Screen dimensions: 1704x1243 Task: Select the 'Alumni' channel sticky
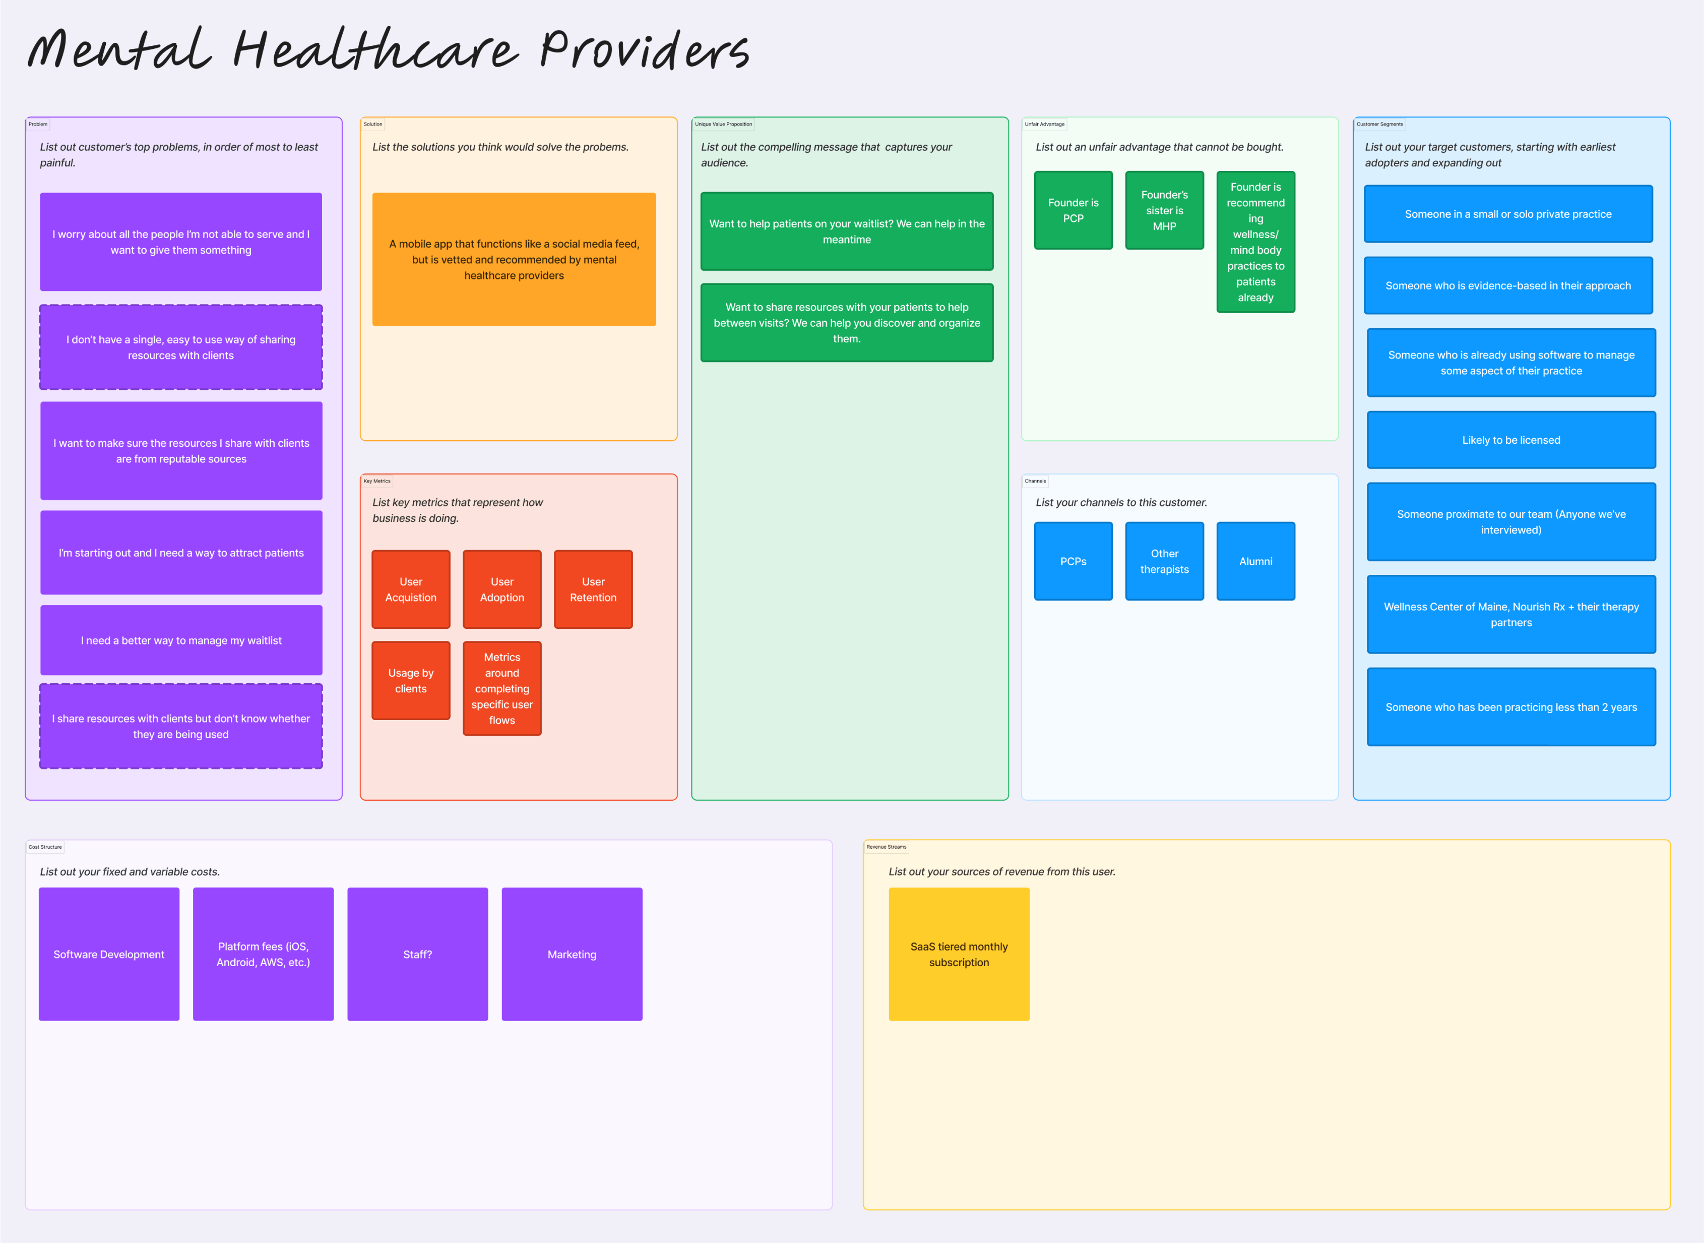coord(1255,561)
